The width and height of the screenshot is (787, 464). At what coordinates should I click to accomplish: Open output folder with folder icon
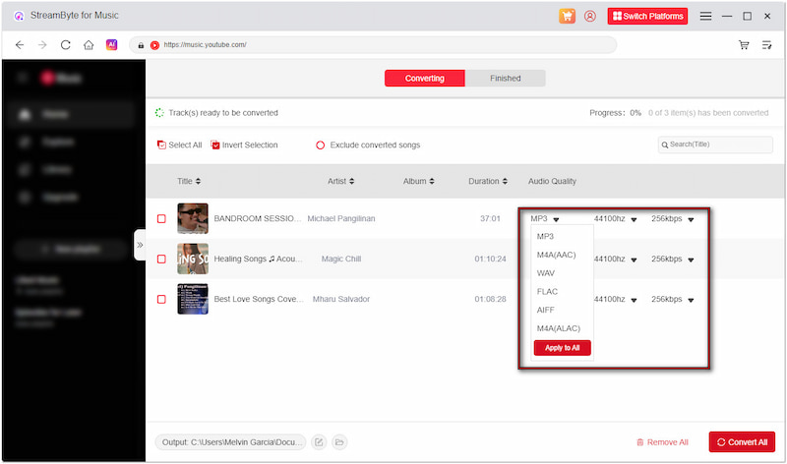[x=339, y=442]
